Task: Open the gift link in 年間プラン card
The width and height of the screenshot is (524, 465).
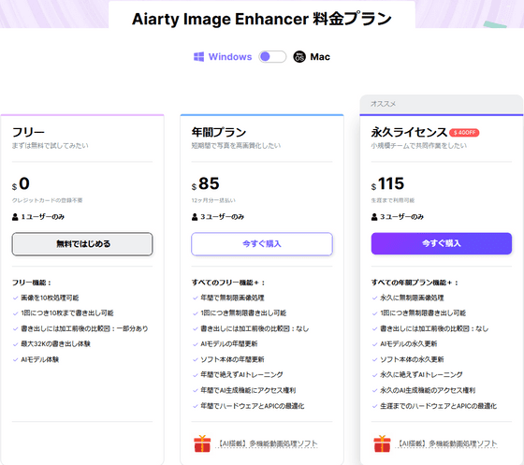Action: click(x=267, y=443)
